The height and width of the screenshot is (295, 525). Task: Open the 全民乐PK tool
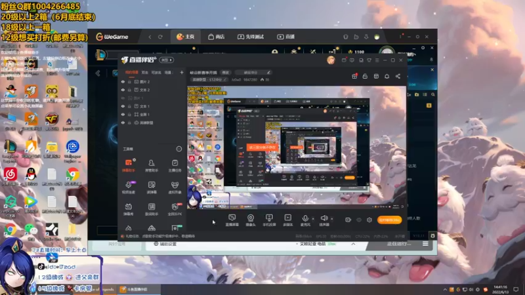pos(175,209)
